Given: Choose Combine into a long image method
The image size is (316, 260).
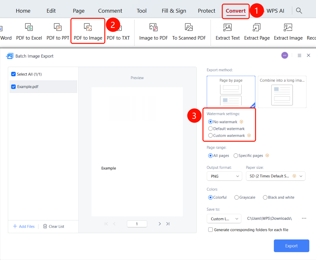Looking at the screenshot, I should coord(282,92).
